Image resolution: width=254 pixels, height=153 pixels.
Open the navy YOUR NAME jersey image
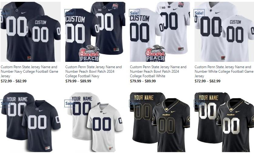[x=31, y=122]
